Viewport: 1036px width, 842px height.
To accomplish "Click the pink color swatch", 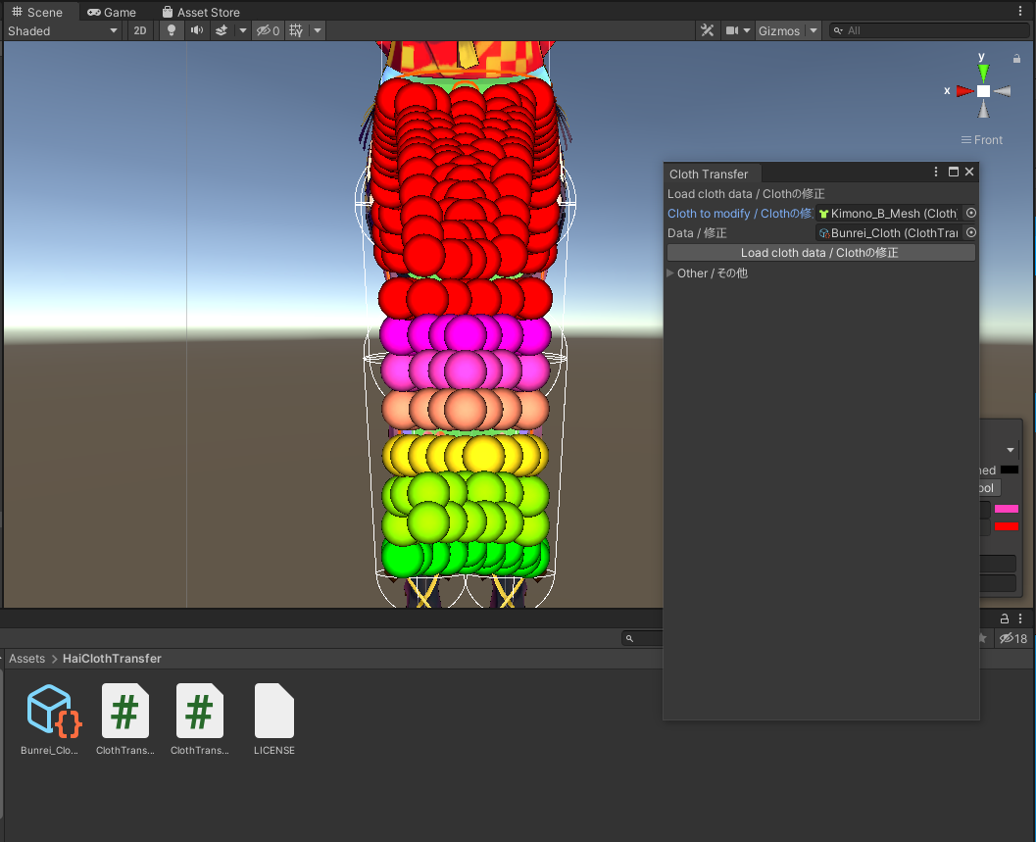I will 1006,509.
